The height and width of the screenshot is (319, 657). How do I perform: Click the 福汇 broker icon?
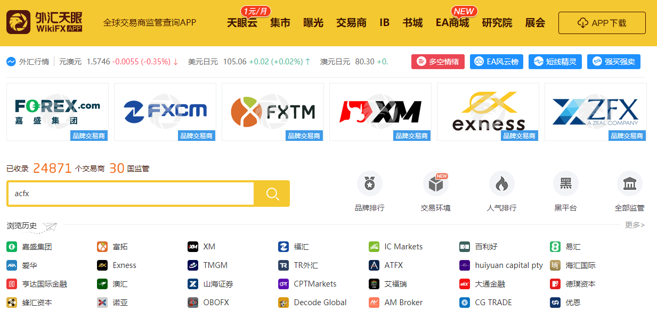[283, 247]
